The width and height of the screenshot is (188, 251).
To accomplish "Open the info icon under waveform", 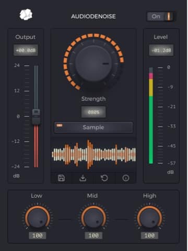I will (126, 178).
